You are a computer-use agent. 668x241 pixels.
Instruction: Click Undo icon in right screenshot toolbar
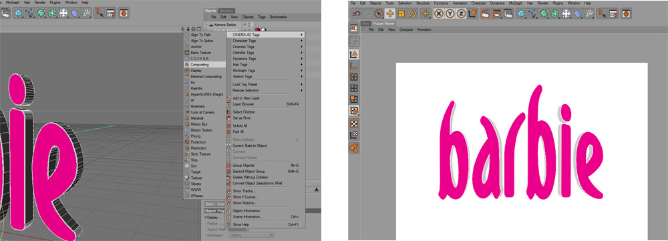coord(357,13)
